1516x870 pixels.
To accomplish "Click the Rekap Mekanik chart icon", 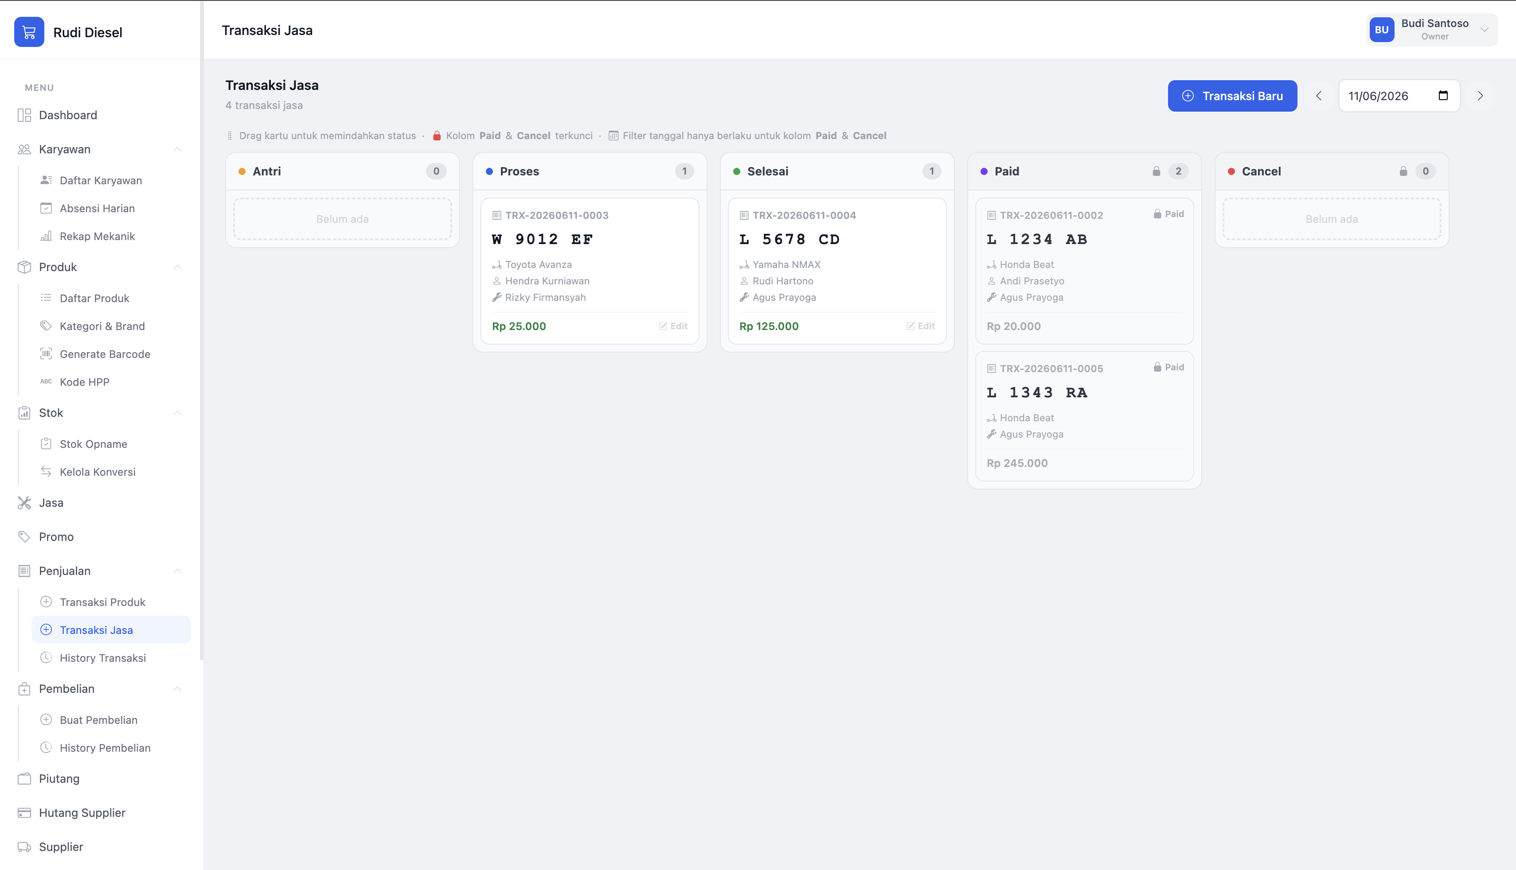I will click(x=46, y=237).
